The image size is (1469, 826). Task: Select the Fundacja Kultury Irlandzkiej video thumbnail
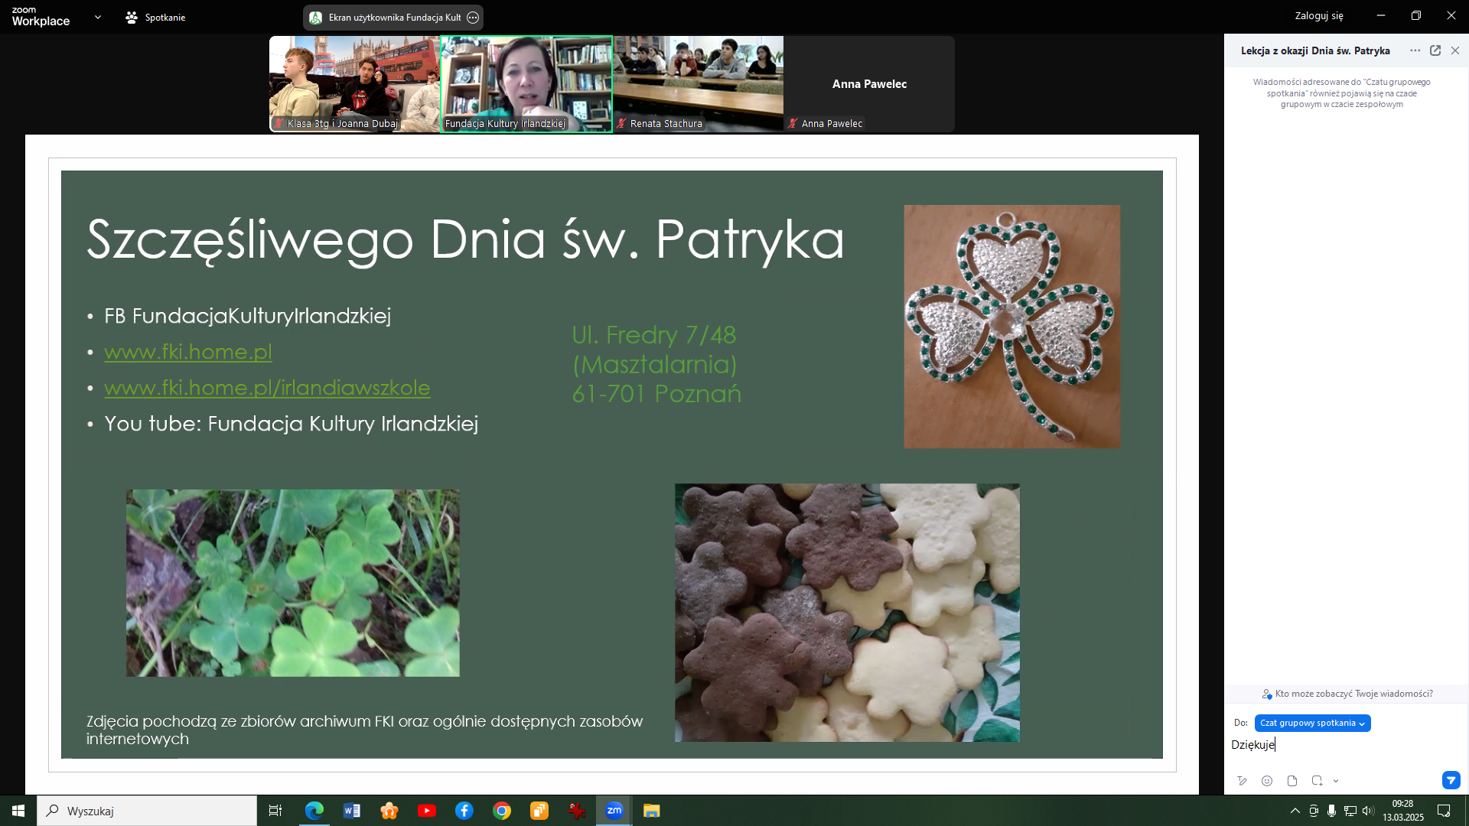point(526,83)
